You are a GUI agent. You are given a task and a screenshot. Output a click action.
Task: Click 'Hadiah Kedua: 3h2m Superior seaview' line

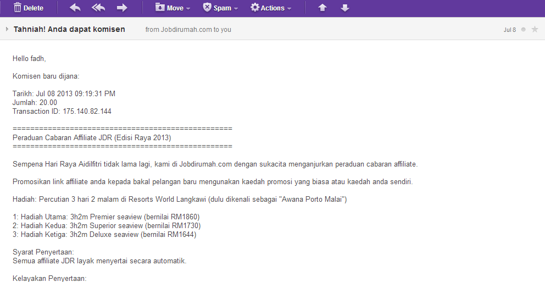[x=107, y=226]
